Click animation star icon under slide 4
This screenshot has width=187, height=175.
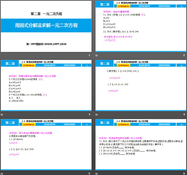pyautogui.click(x=97, y=115)
